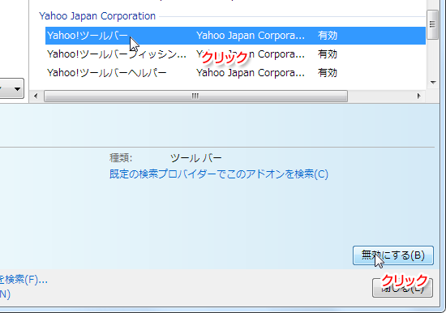The image size is (446, 313).
Task: Click the vertical scrollbar thumb
Action: coord(433,24)
